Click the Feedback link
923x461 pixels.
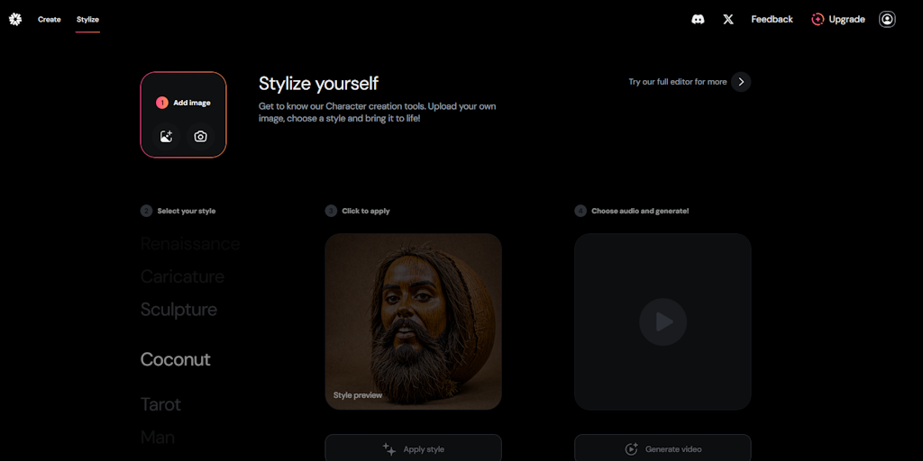point(772,19)
